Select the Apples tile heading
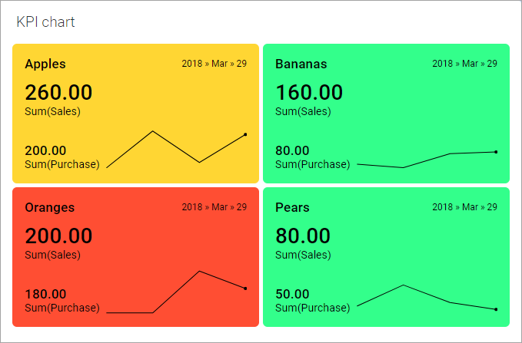 (45, 64)
